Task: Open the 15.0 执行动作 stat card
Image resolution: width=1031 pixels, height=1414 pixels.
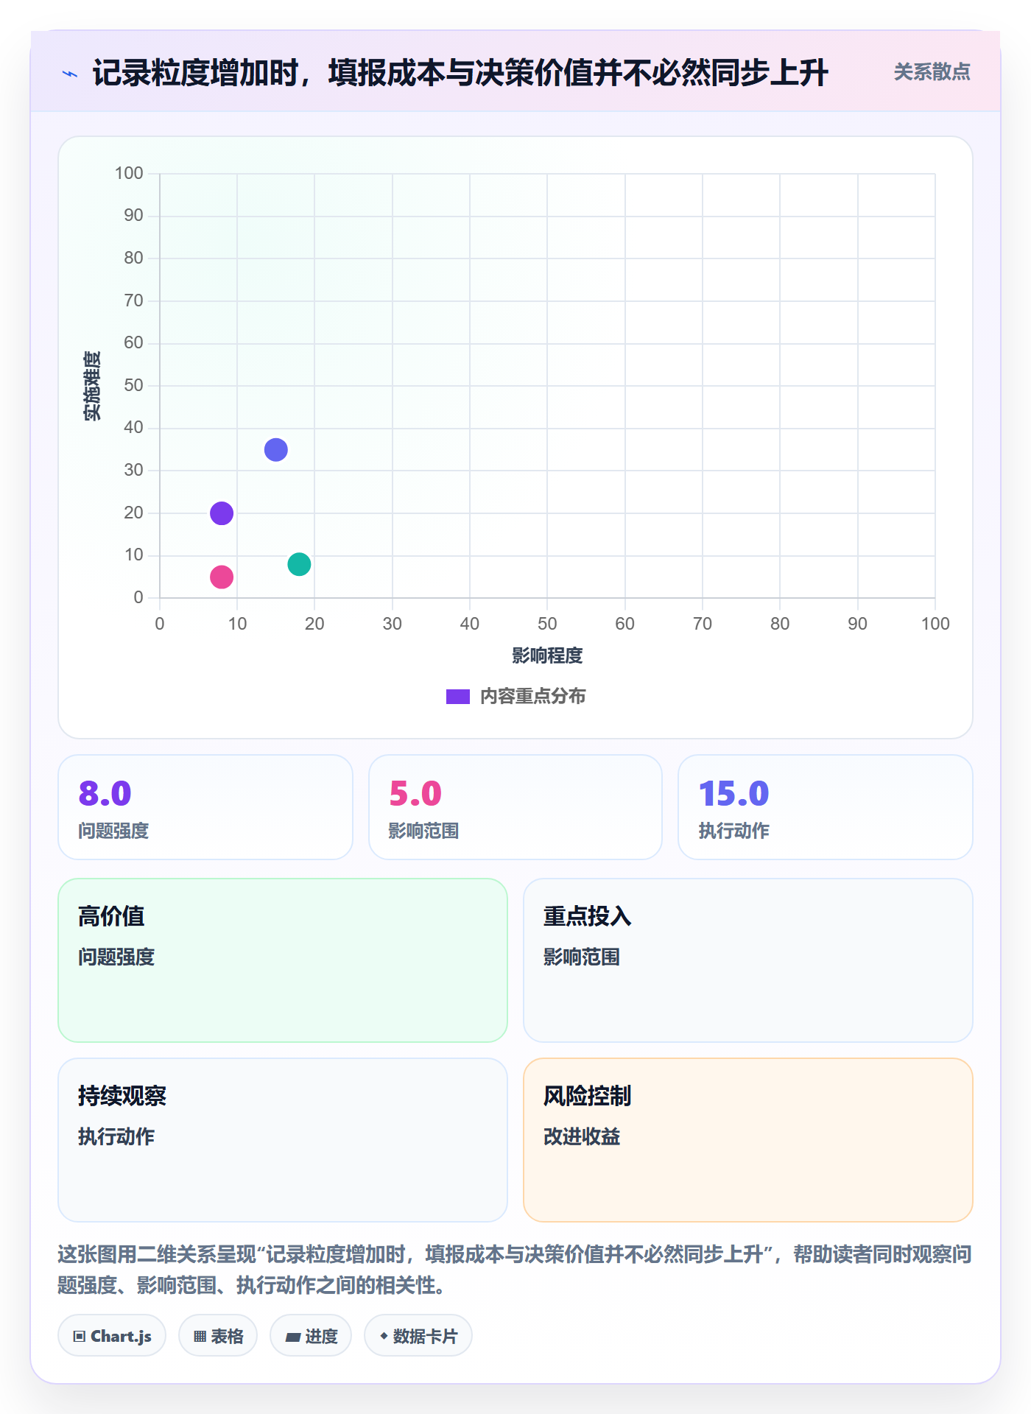Action: (826, 807)
